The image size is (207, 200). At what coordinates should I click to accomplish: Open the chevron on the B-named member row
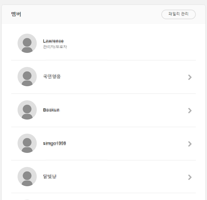point(190,110)
